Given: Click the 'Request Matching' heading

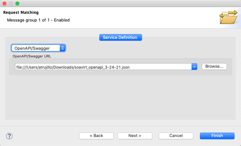Looking at the screenshot, I should coord(21,13).
